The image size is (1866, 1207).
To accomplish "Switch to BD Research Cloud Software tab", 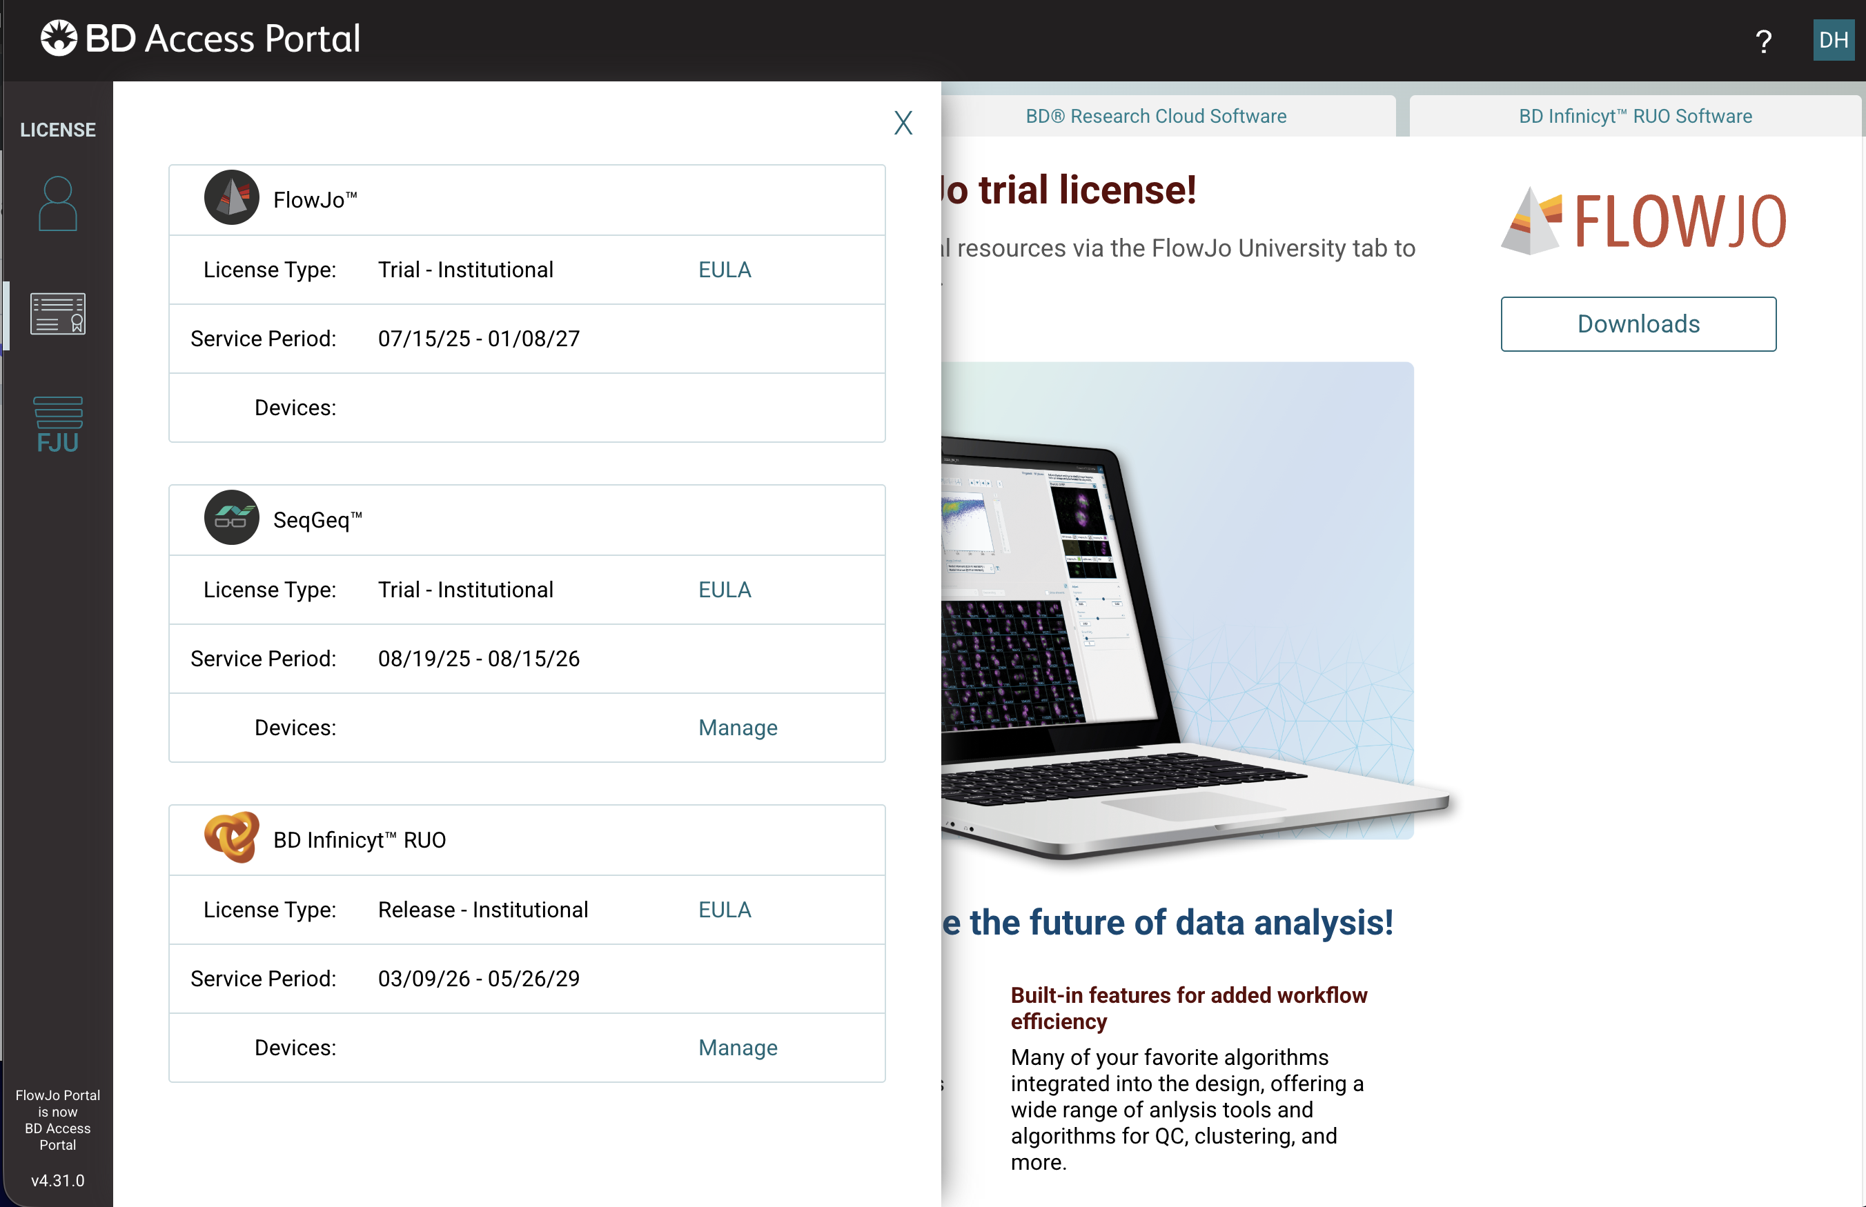I will (1156, 116).
